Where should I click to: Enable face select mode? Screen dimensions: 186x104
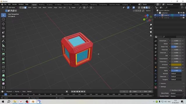click(25, 8)
